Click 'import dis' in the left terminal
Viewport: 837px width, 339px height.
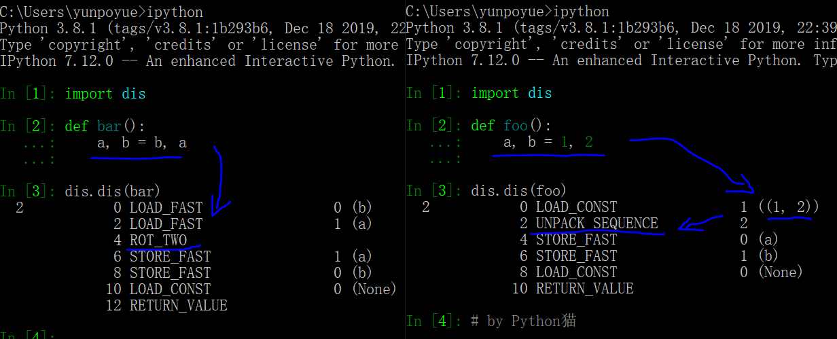[x=105, y=93]
